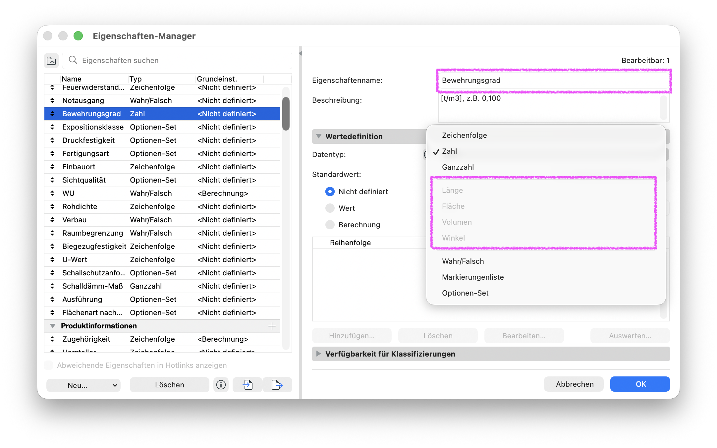
Task: Click the Löschen button under the list
Action: click(169, 385)
